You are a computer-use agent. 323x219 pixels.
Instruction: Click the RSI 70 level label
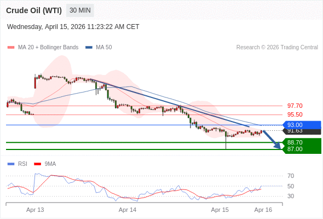point(291,176)
